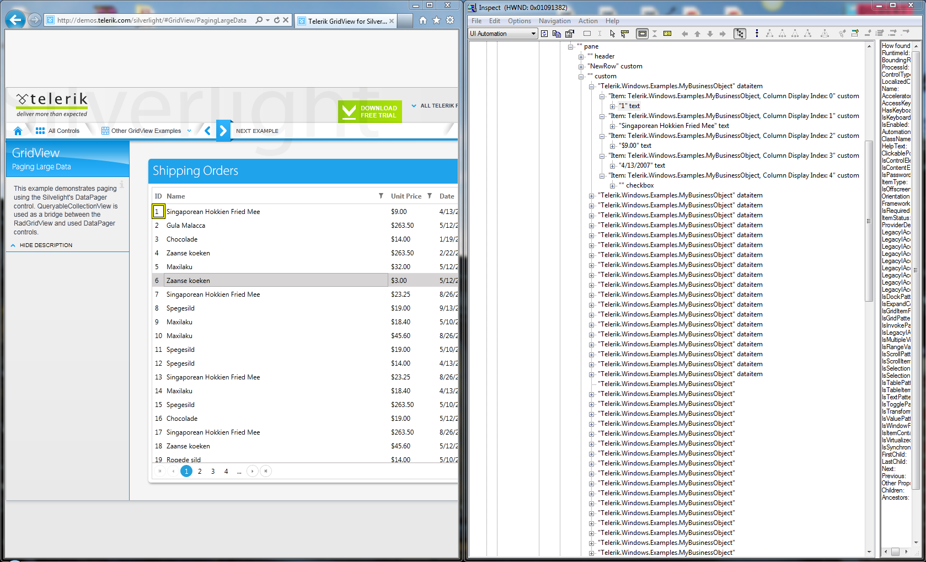Image resolution: width=926 pixels, height=562 pixels.
Task: Click the Download Free Trial button
Action: tap(370, 111)
